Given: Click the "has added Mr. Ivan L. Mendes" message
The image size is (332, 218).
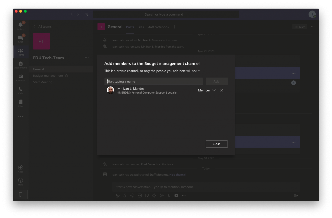Looking at the screenshot, I should point(145,40).
